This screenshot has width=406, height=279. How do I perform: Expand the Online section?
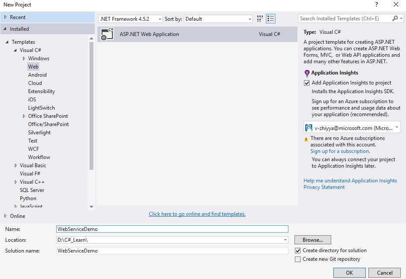(x=5, y=216)
